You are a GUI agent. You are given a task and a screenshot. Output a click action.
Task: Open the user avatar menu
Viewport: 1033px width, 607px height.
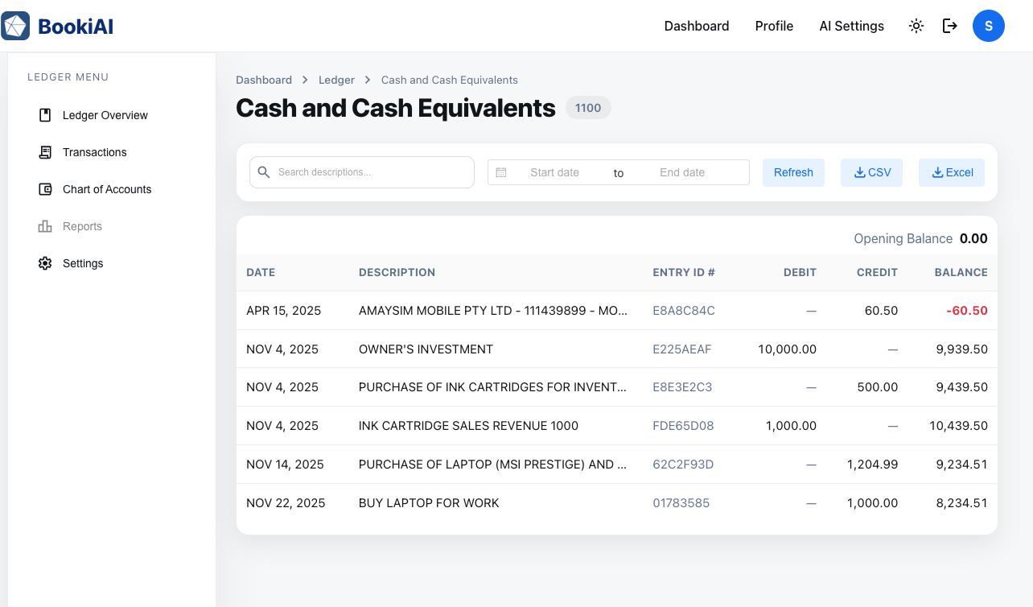pos(988,25)
